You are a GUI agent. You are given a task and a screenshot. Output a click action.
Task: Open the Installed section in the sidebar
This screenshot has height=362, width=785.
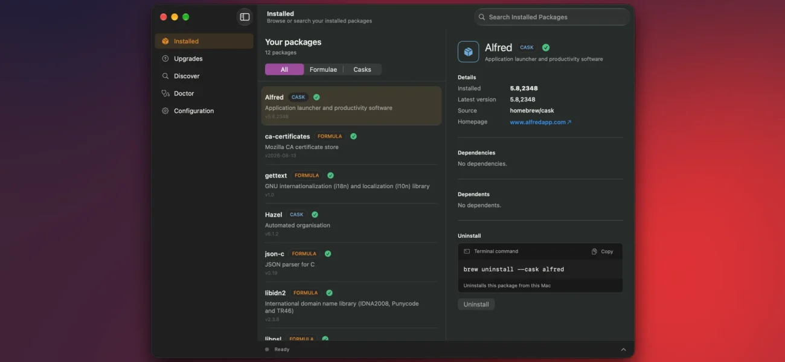(204, 41)
